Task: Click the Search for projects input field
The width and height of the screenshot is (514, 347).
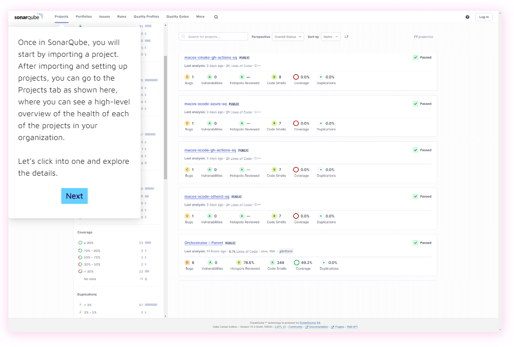Action: click(213, 37)
